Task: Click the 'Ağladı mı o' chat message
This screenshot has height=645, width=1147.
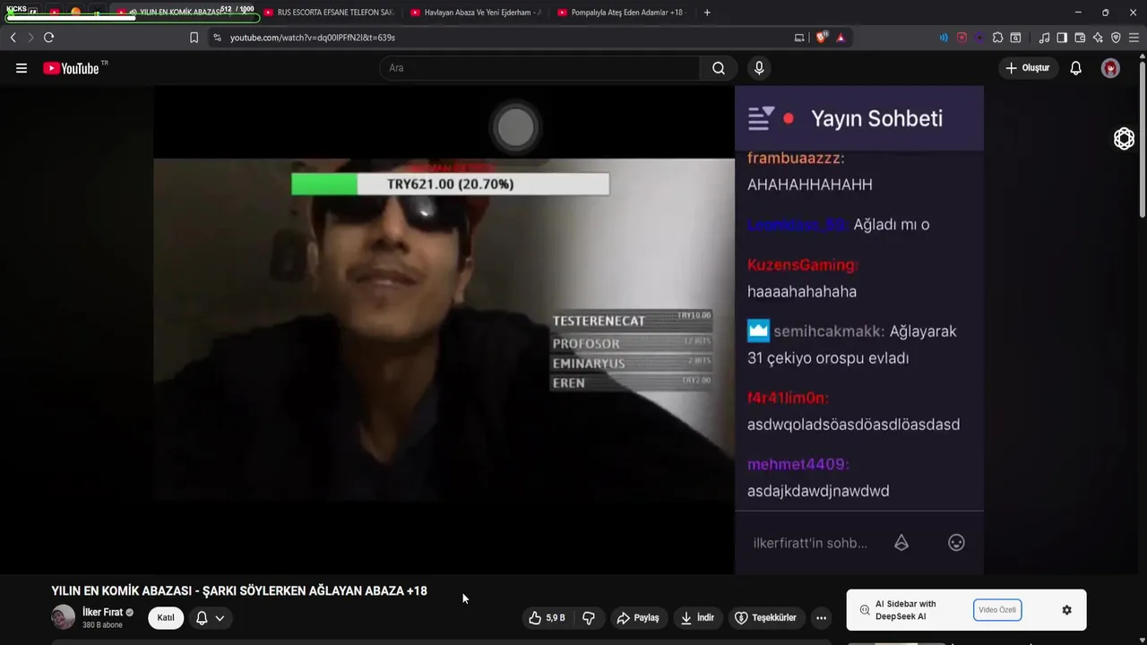Action: pyautogui.click(x=892, y=225)
